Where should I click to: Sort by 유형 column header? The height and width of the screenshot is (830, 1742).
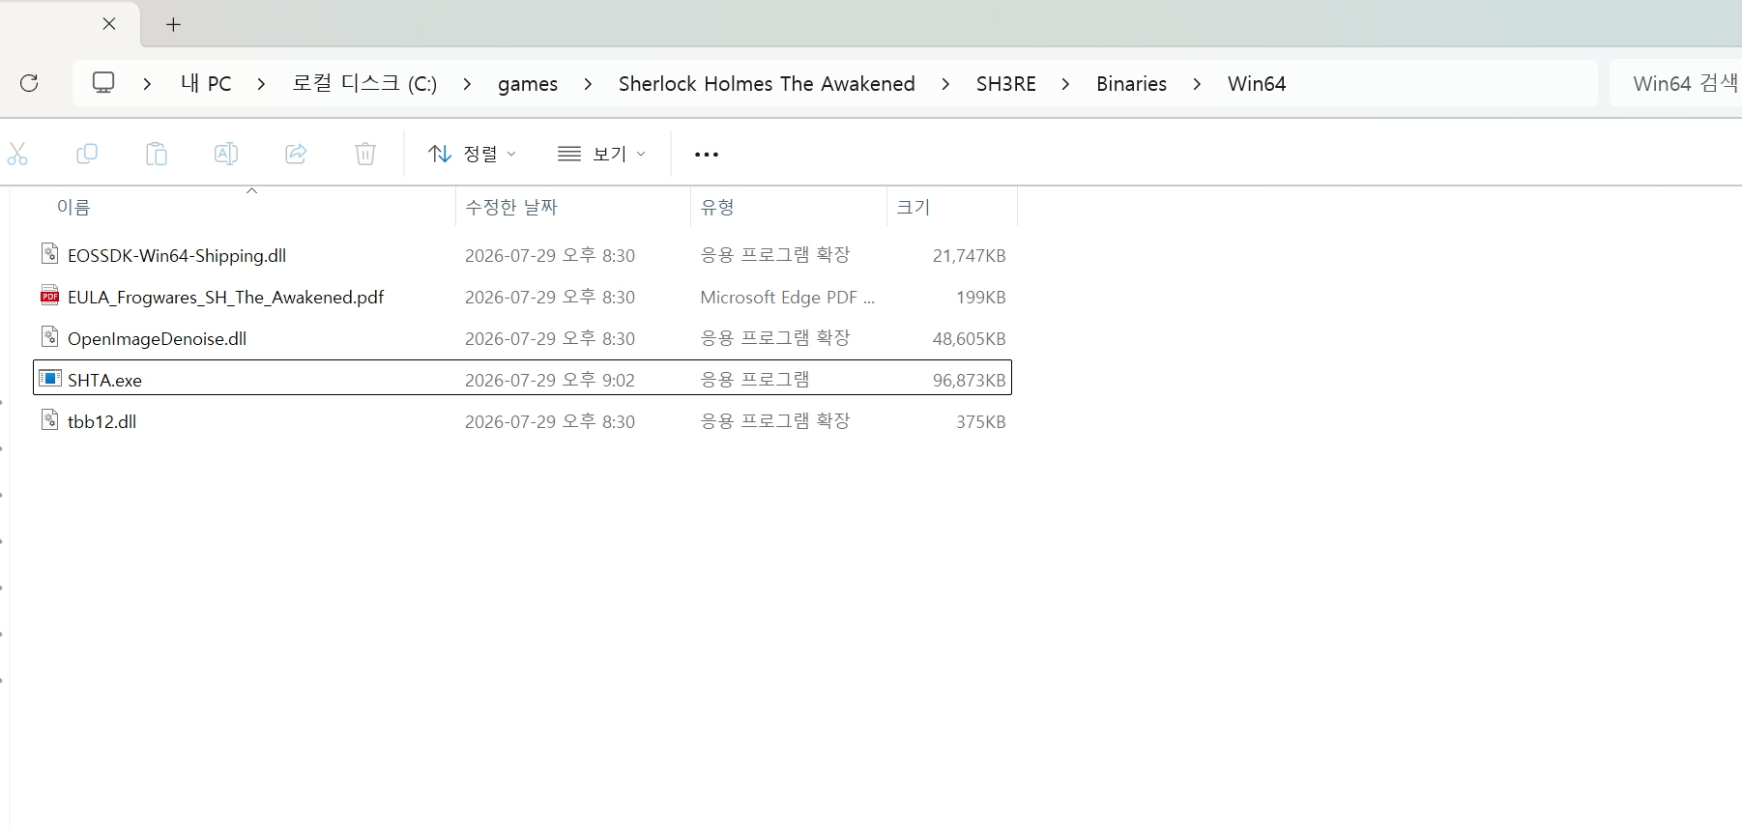click(x=717, y=207)
